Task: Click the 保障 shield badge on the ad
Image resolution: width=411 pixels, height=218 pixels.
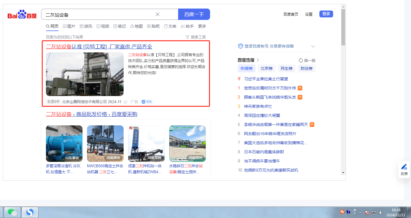Action: (x=147, y=102)
